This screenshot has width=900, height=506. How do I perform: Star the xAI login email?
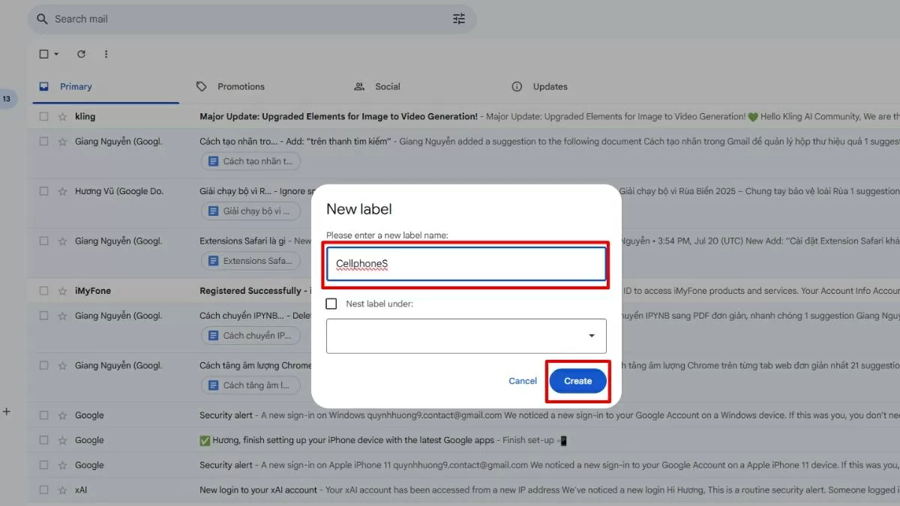click(x=62, y=490)
